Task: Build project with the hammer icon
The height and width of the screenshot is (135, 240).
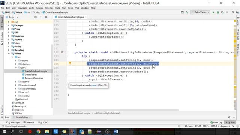Action: [187, 12]
